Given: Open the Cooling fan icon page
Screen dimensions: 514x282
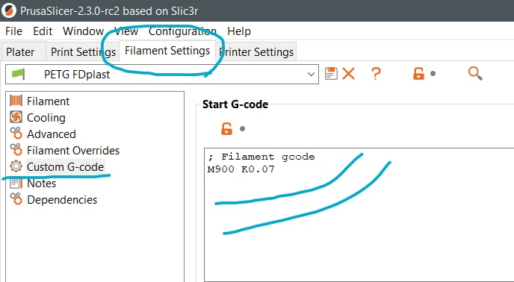Looking at the screenshot, I should pos(16,117).
